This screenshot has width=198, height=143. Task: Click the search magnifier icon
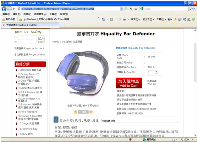(x=191, y=9)
